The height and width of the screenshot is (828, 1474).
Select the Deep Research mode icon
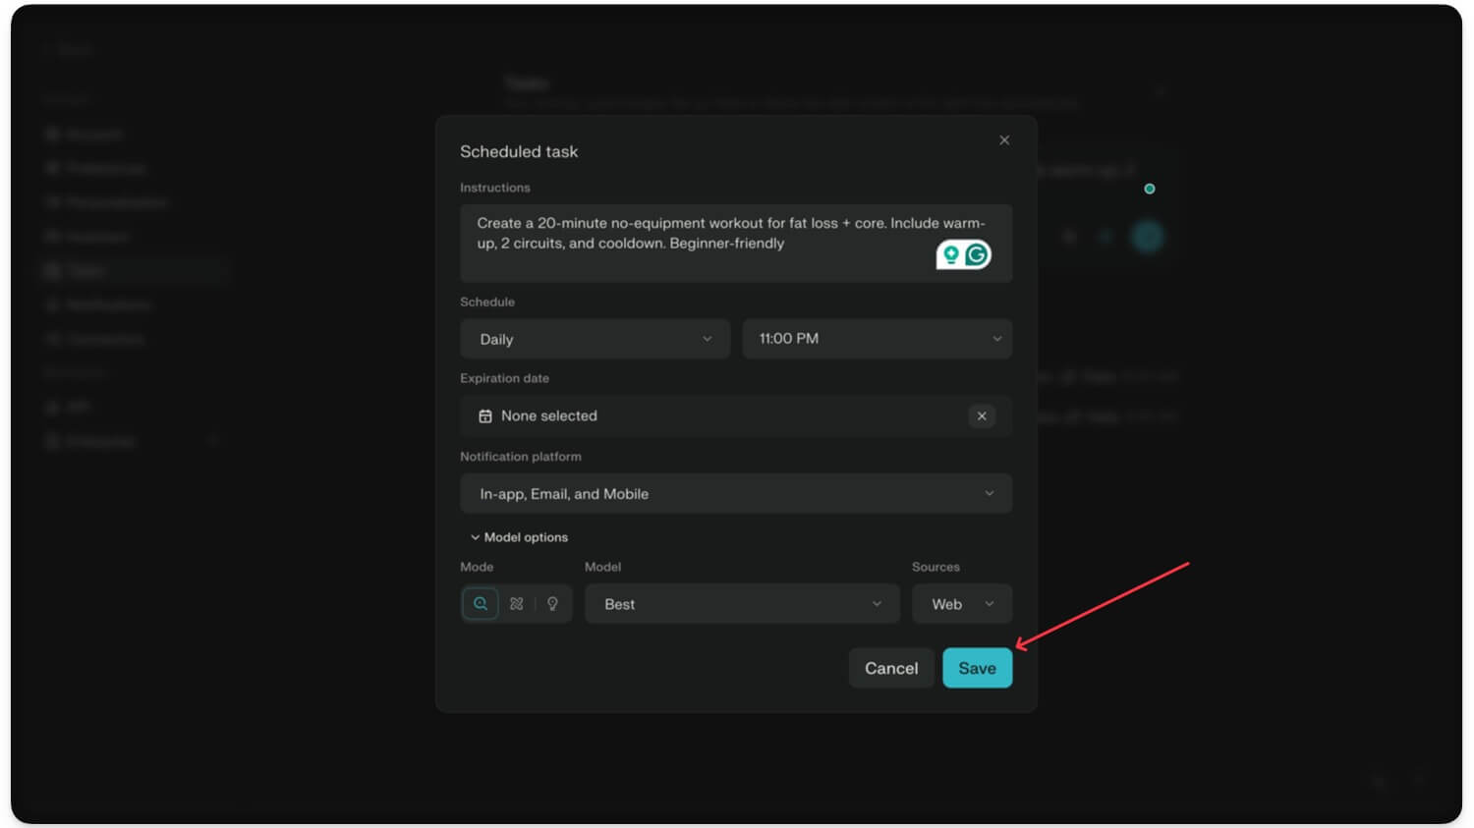click(516, 603)
